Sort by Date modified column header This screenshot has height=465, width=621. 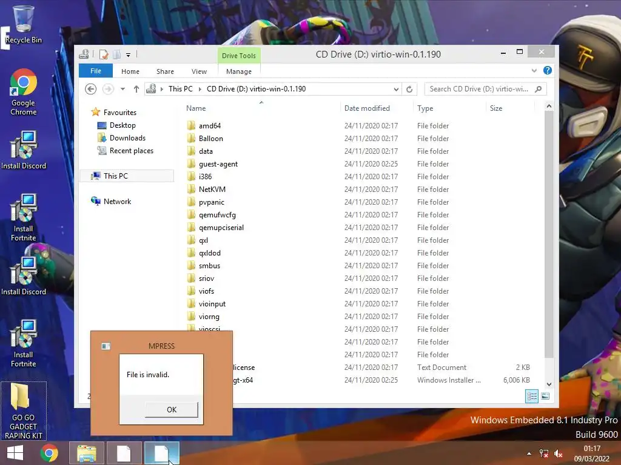pyautogui.click(x=367, y=108)
